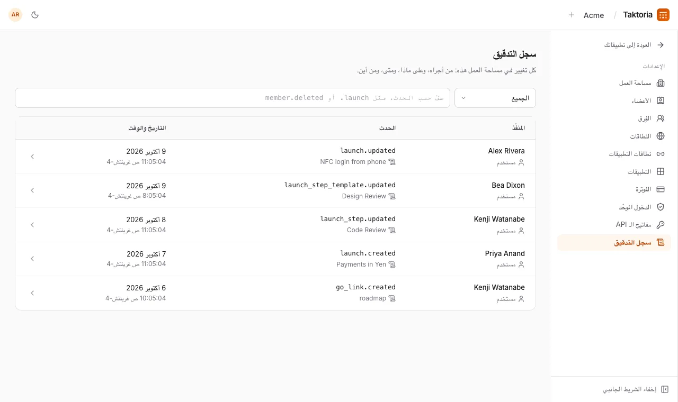Click the globe icon for النطاقات
Viewport: 678px width, 402px height.
pos(661,136)
